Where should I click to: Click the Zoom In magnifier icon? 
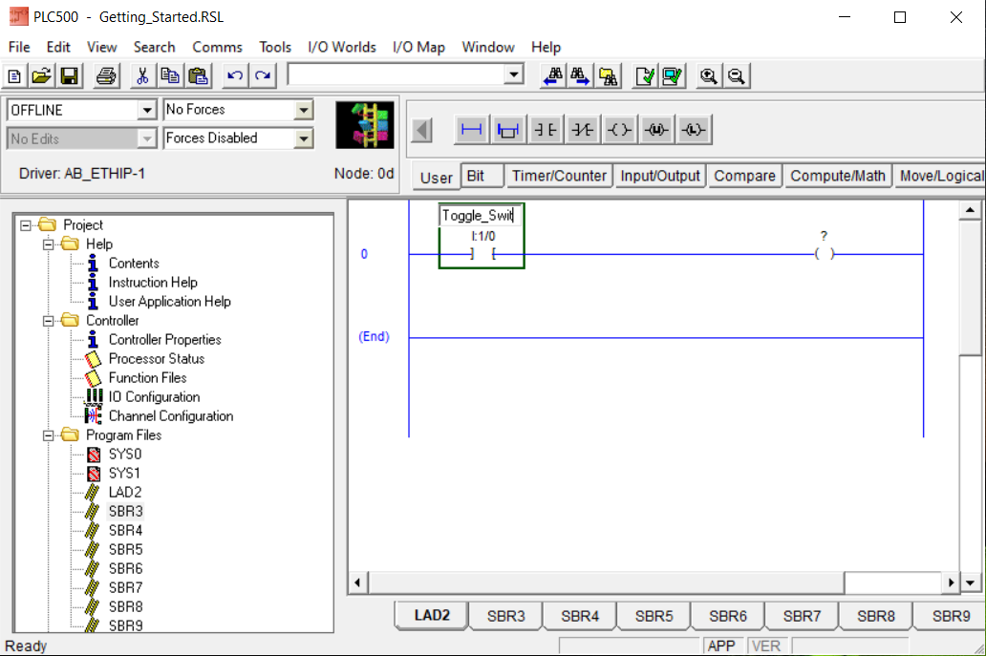pyautogui.click(x=709, y=76)
